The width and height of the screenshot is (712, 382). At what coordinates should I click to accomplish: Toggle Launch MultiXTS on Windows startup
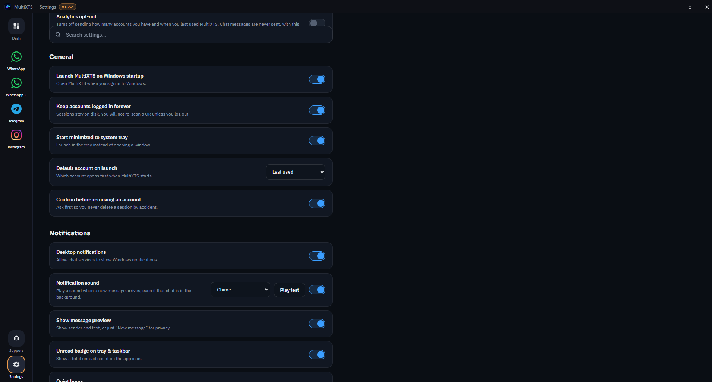(x=317, y=79)
